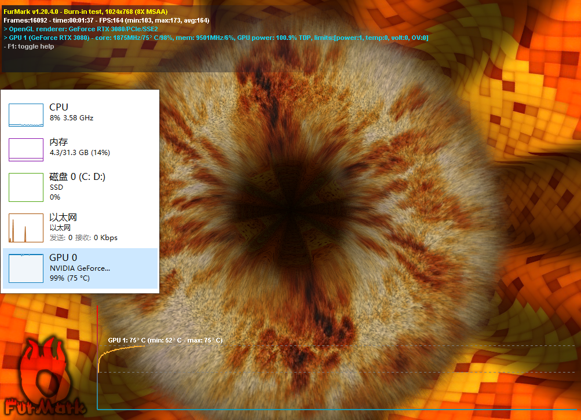Click the 'GPU 1: 75° C' temperature graph label

pyautogui.click(x=165, y=340)
